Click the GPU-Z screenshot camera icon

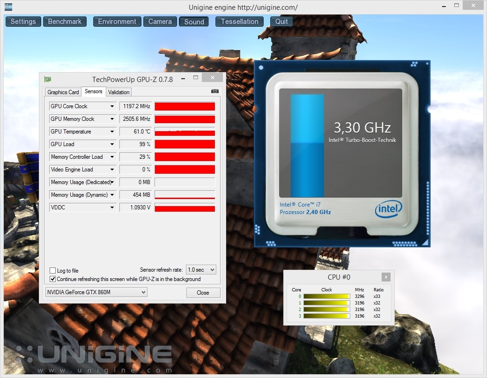tap(214, 91)
